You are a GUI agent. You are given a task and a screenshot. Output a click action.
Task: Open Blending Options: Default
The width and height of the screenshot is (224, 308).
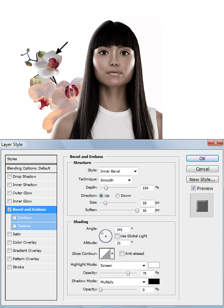(x=31, y=168)
